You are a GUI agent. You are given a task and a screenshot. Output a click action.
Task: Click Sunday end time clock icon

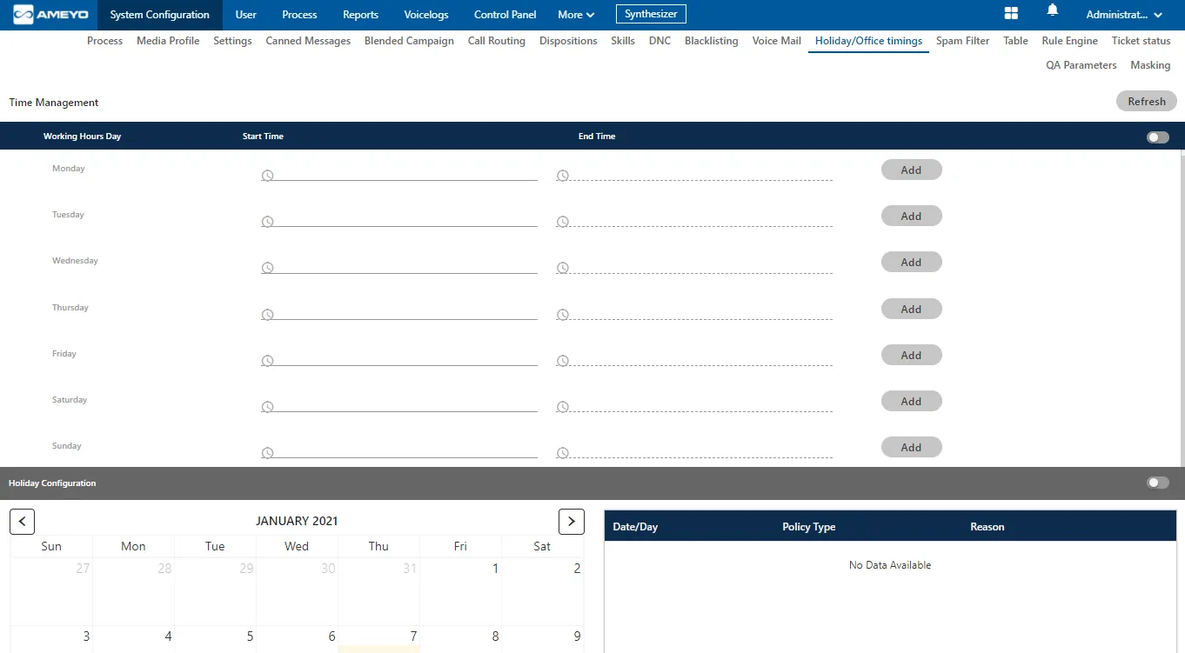point(563,453)
